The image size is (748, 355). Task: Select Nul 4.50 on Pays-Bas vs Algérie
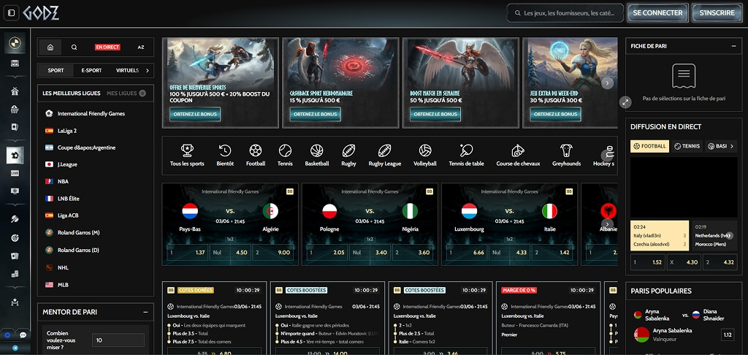pos(230,253)
